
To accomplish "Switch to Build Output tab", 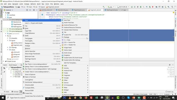I will pyautogui.click(x=13, y=65).
